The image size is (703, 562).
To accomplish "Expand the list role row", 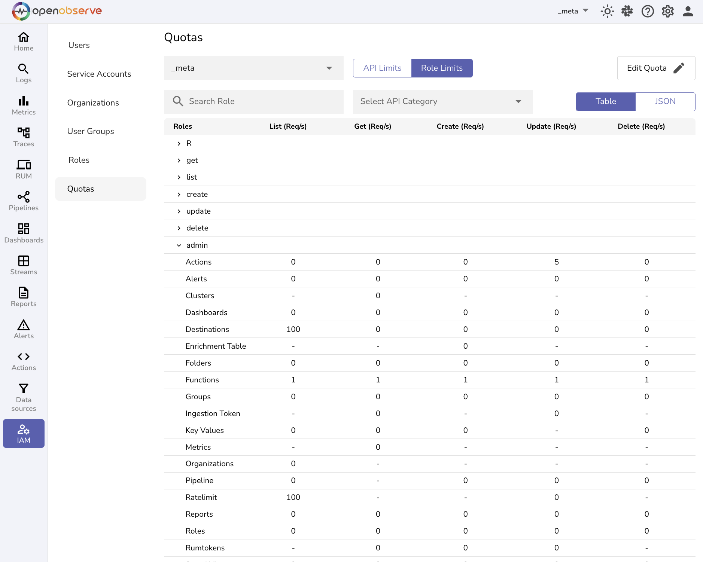I will 179,177.
